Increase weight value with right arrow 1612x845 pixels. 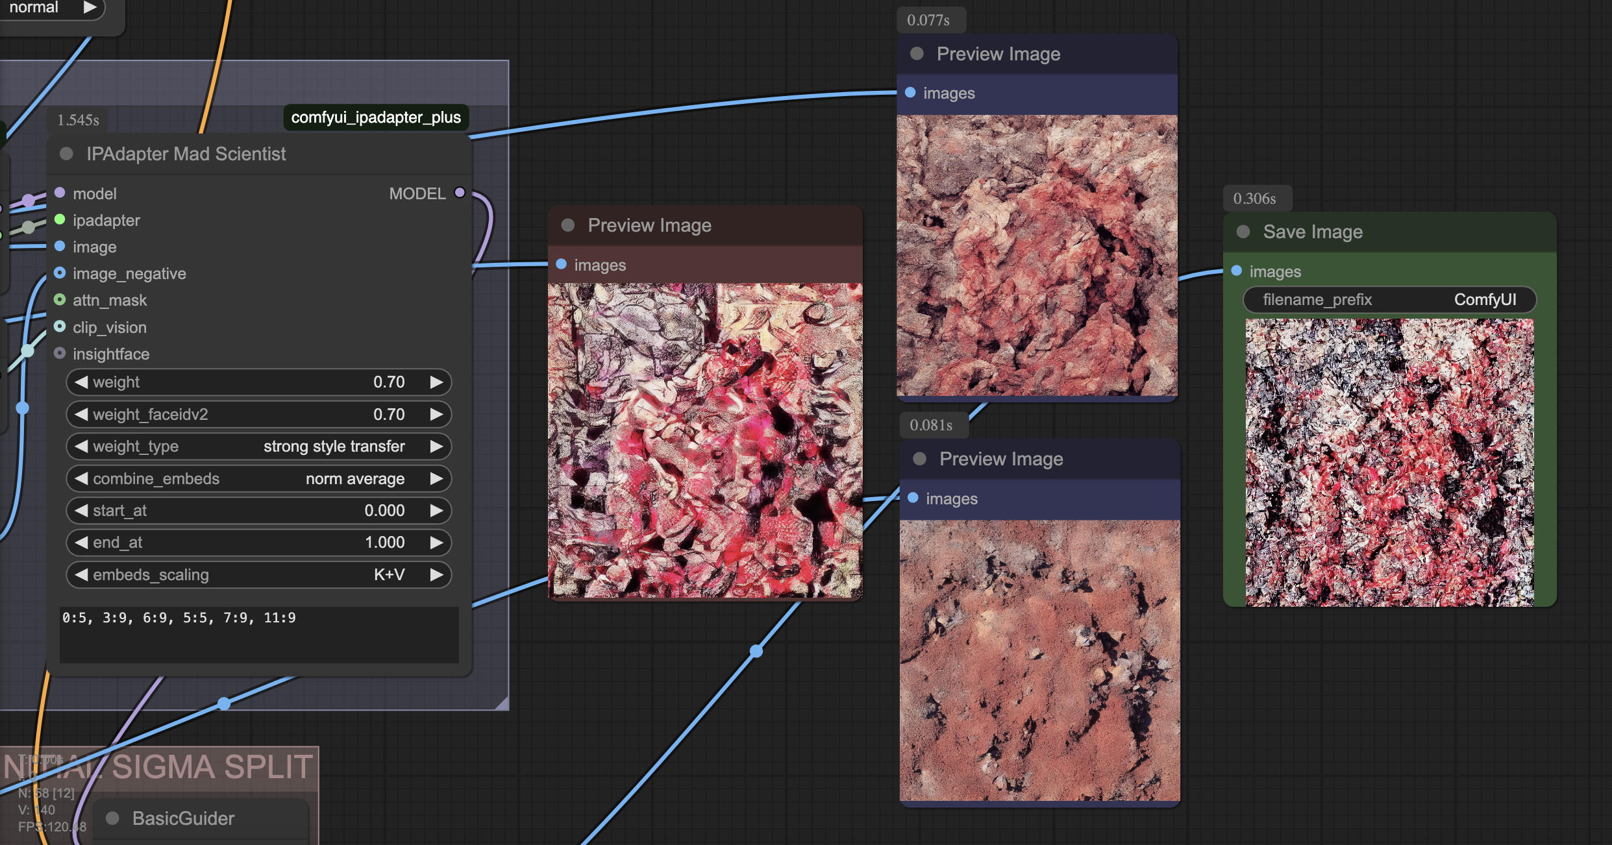coord(436,382)
